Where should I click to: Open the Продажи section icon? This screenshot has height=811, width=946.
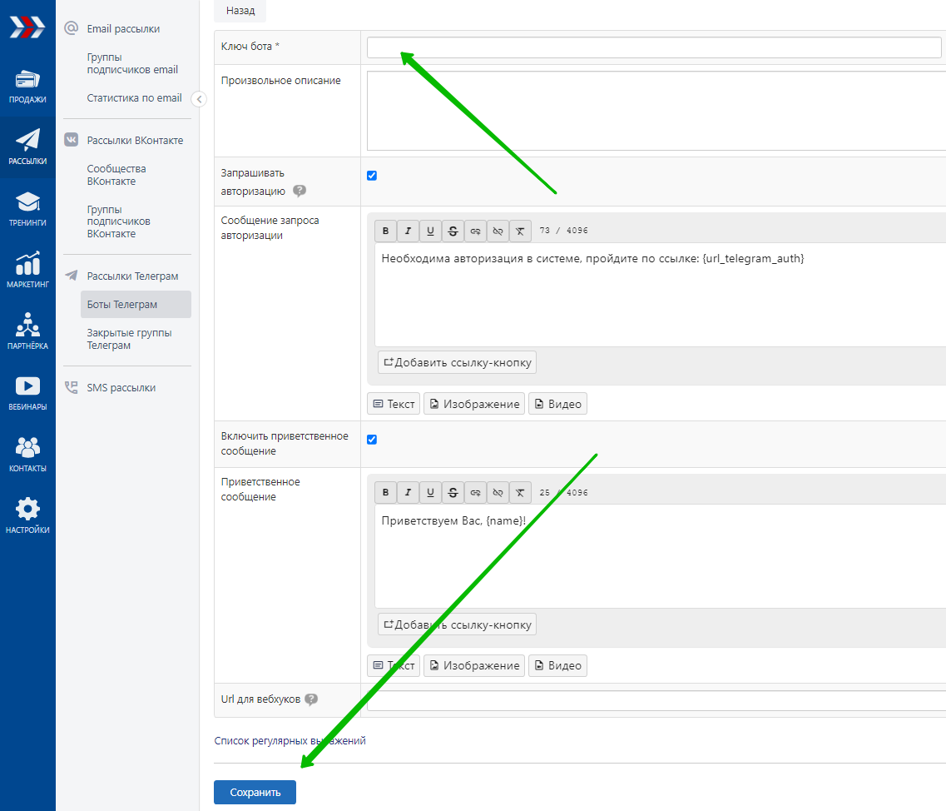[27, 82]
